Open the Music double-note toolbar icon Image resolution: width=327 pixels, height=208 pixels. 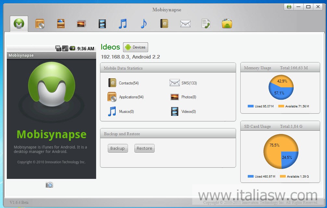(123, 24)
